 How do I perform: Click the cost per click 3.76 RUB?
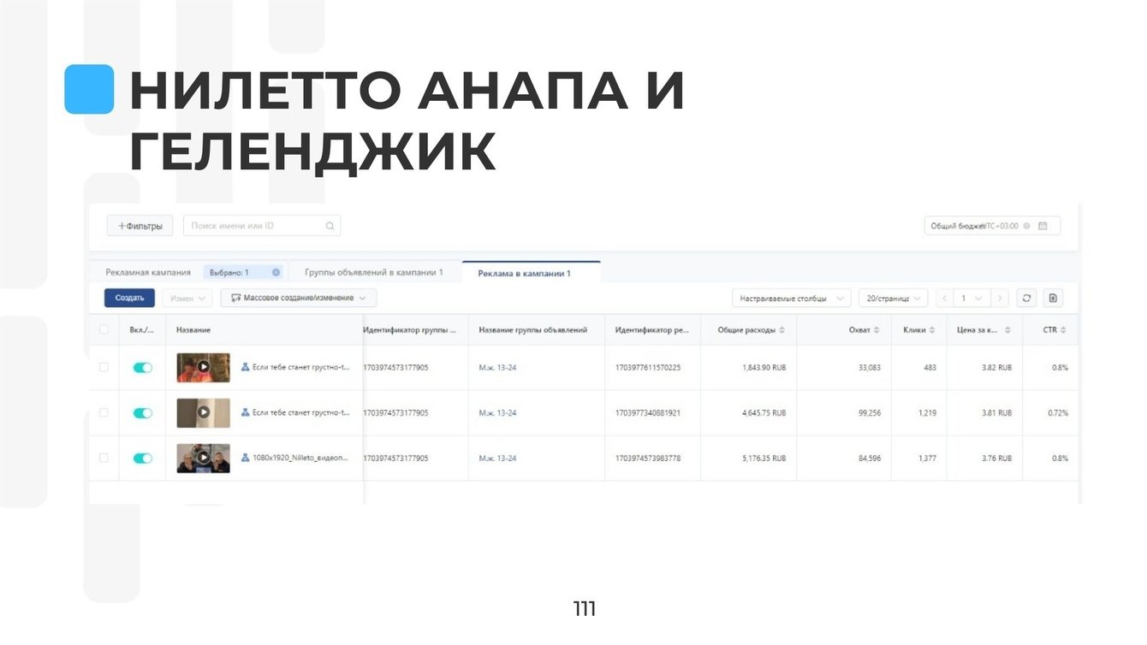pos(996,459)
